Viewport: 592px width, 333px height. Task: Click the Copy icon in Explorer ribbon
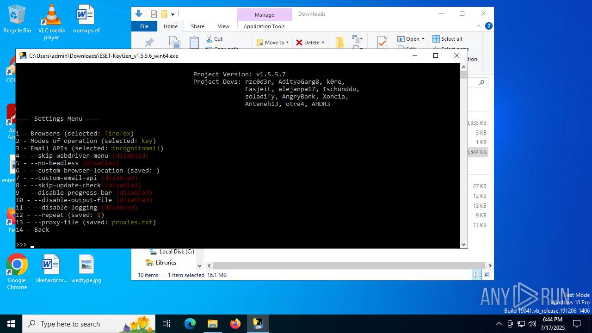pos(174,43)
